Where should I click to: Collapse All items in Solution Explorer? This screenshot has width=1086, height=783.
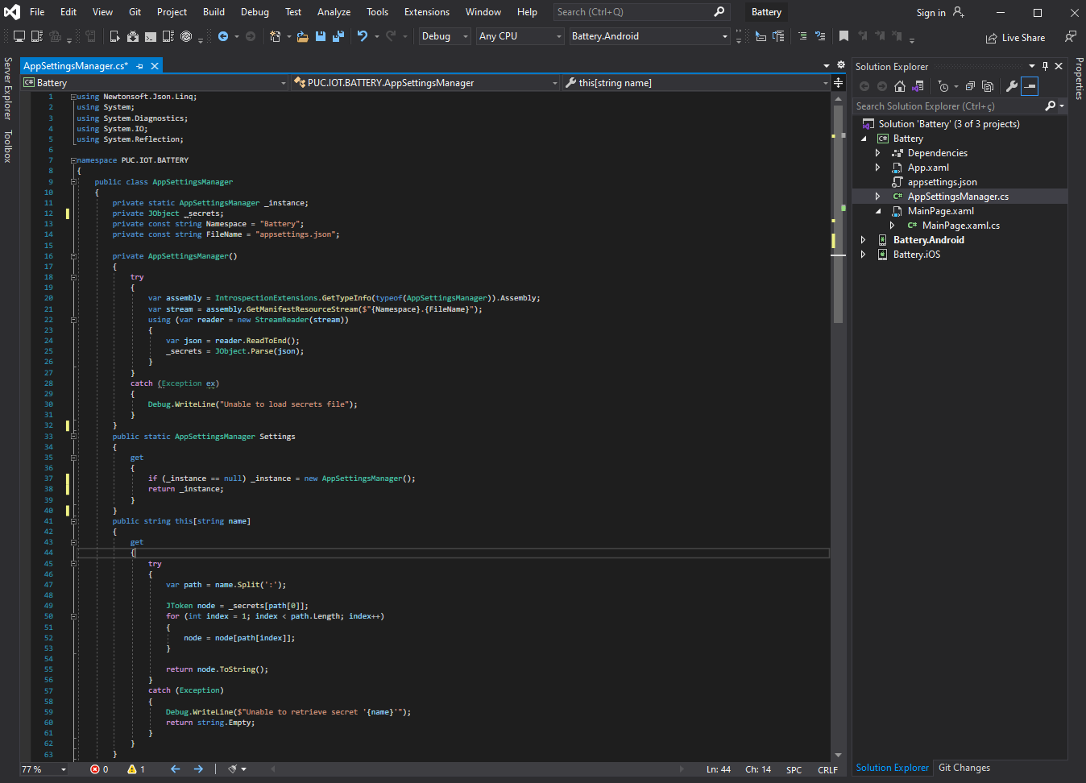tap(970, 86)
